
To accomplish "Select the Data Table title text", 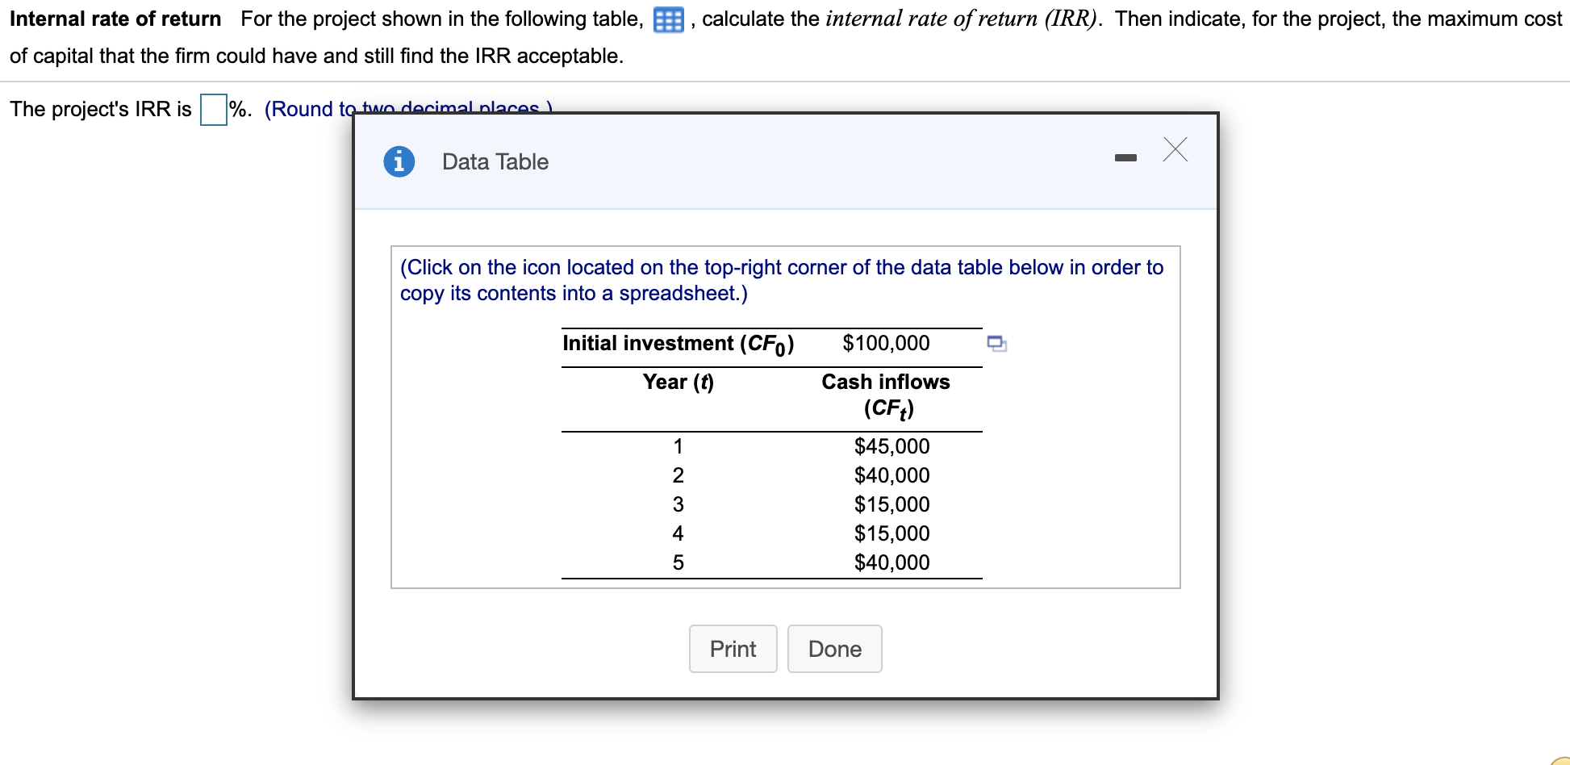I will 494,161.
